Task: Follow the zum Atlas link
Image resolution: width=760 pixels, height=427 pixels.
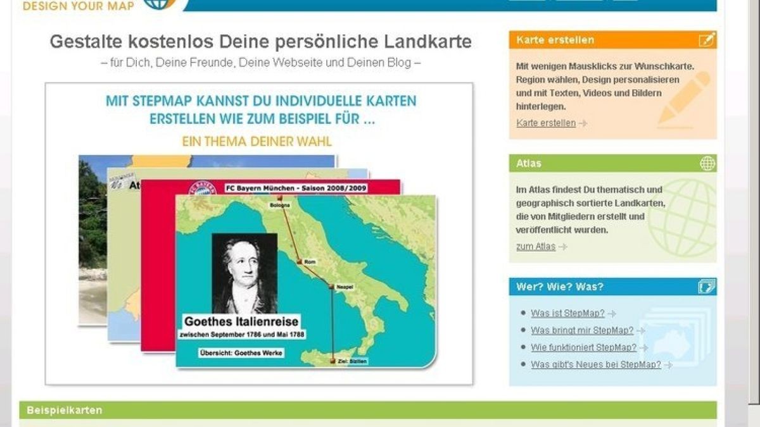Action: (x=535, y=247)
